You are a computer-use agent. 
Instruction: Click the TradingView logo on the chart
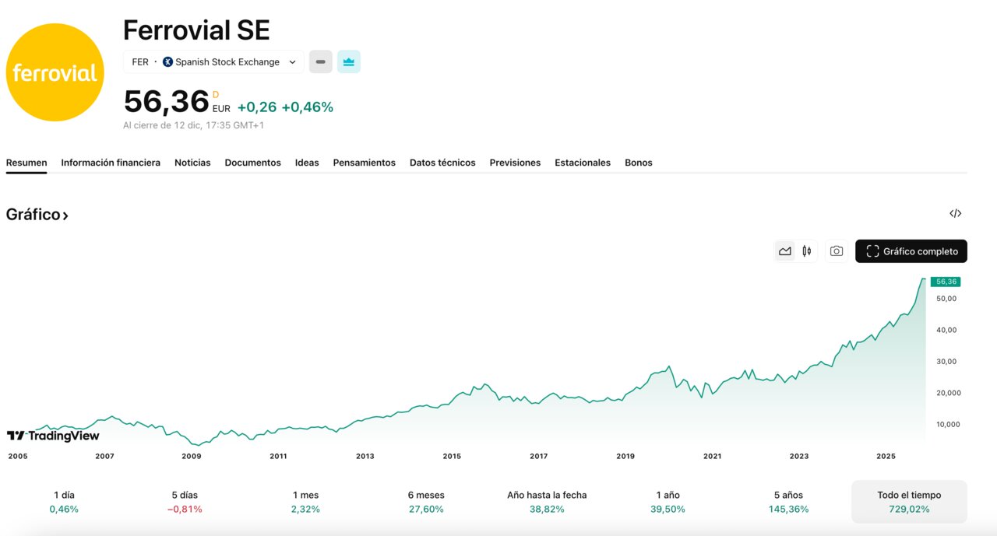pyautogui.click(x=52, y=436)
